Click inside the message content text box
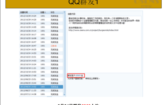The image size is (167, 105). click(x=104, y=44)
